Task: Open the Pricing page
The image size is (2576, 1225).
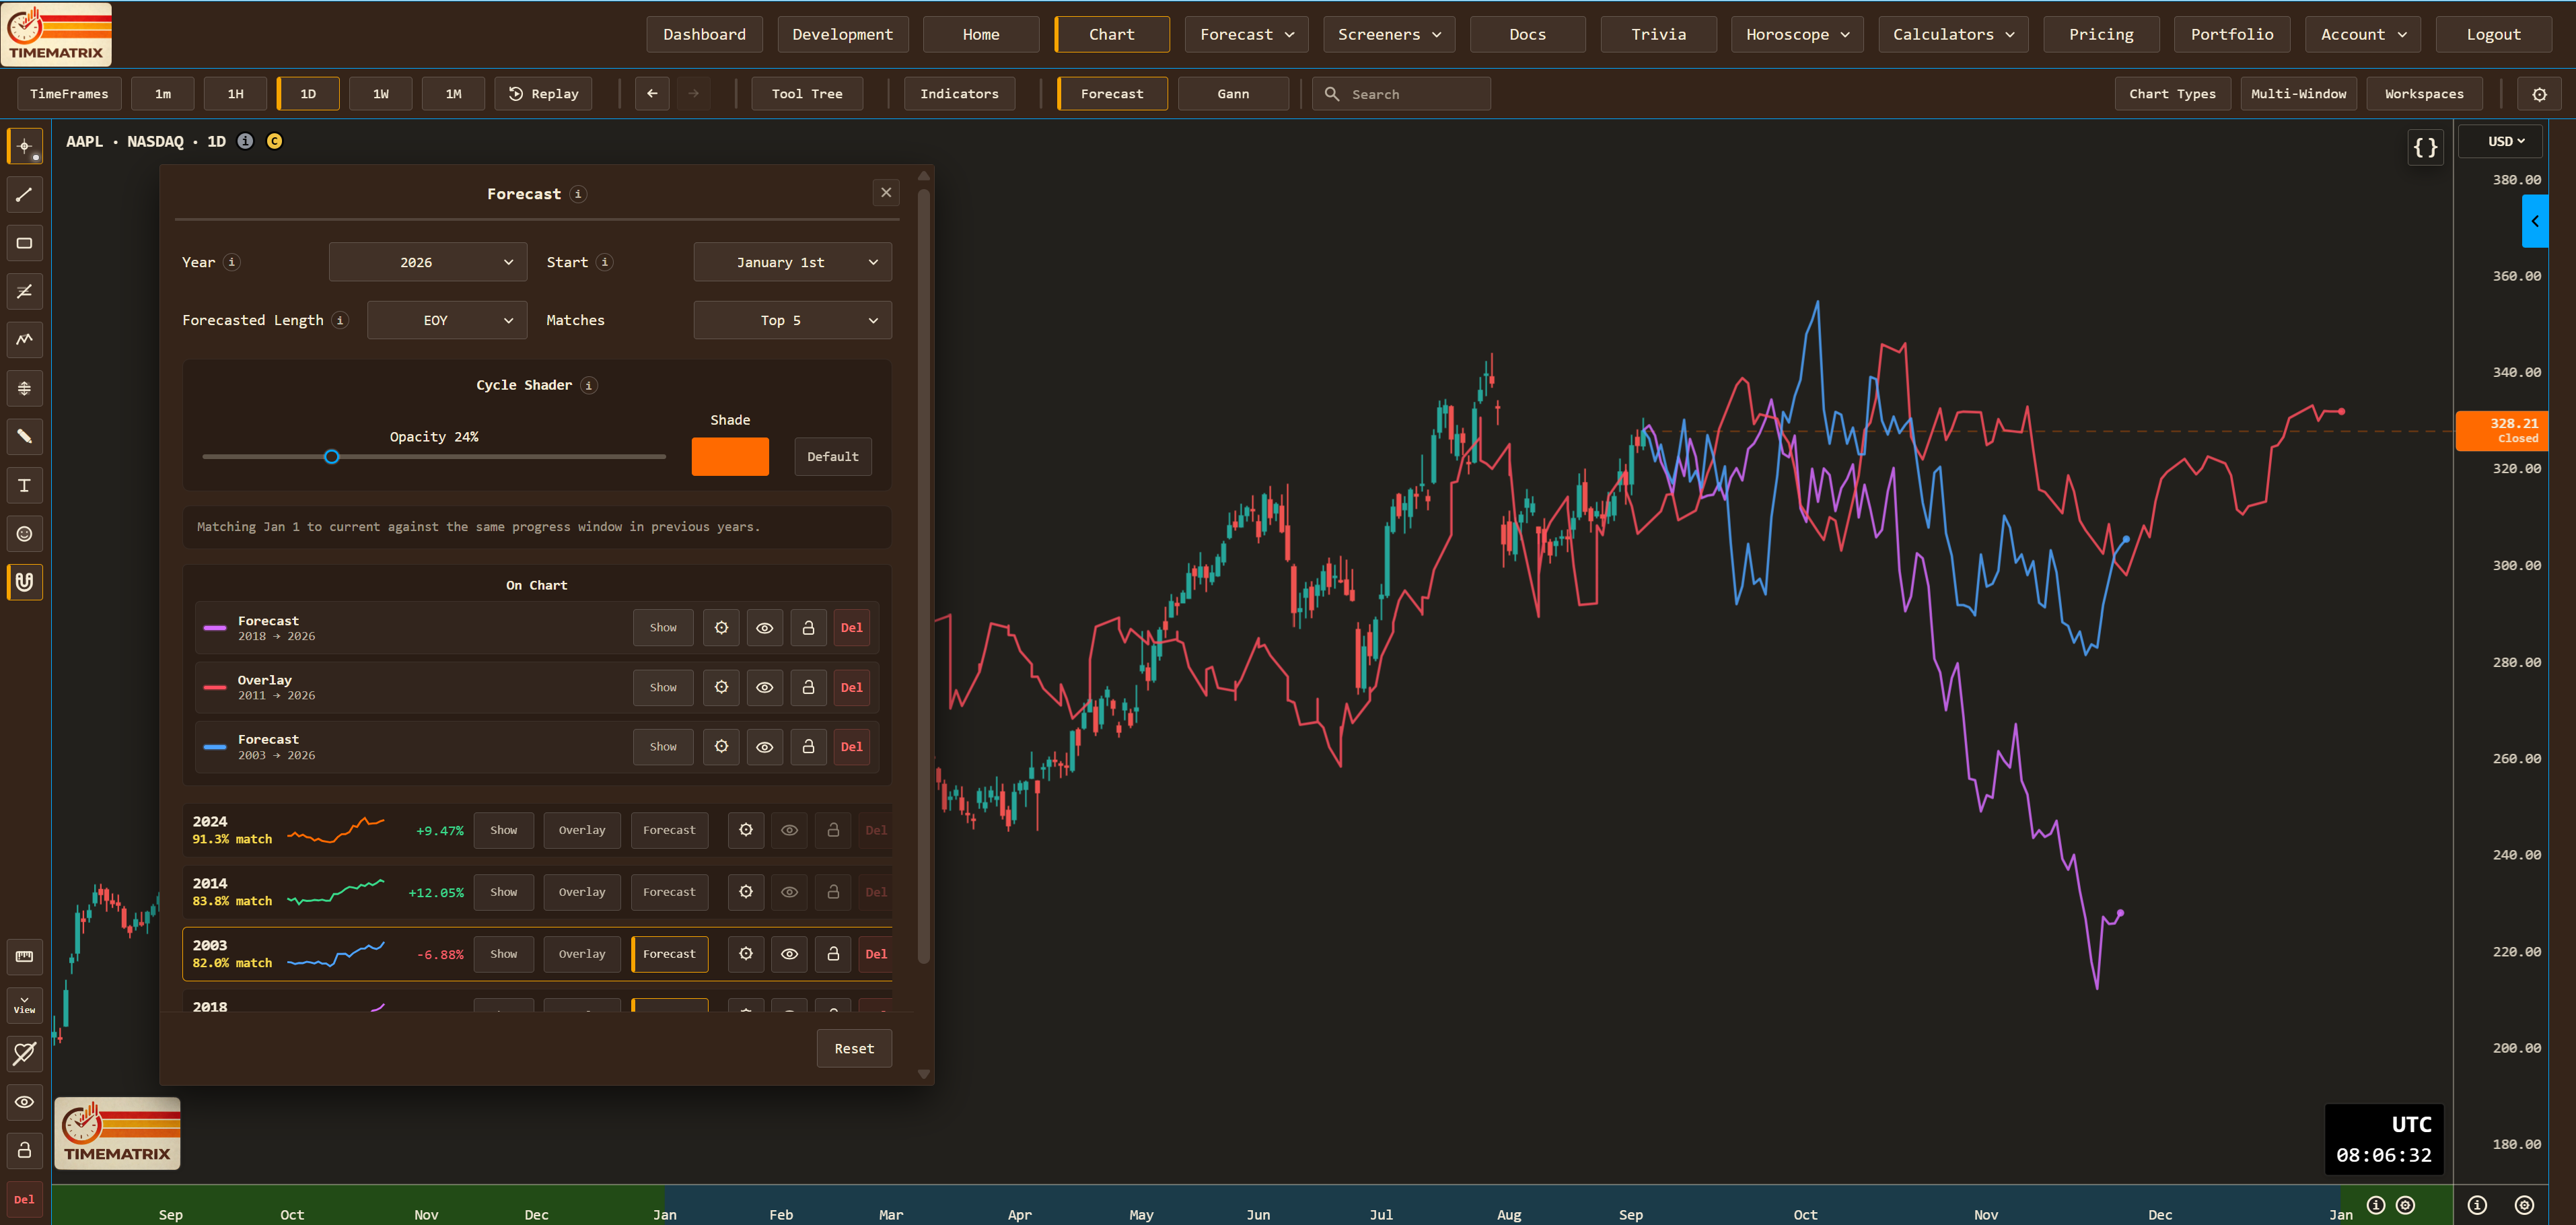Action: (2101, 34)
